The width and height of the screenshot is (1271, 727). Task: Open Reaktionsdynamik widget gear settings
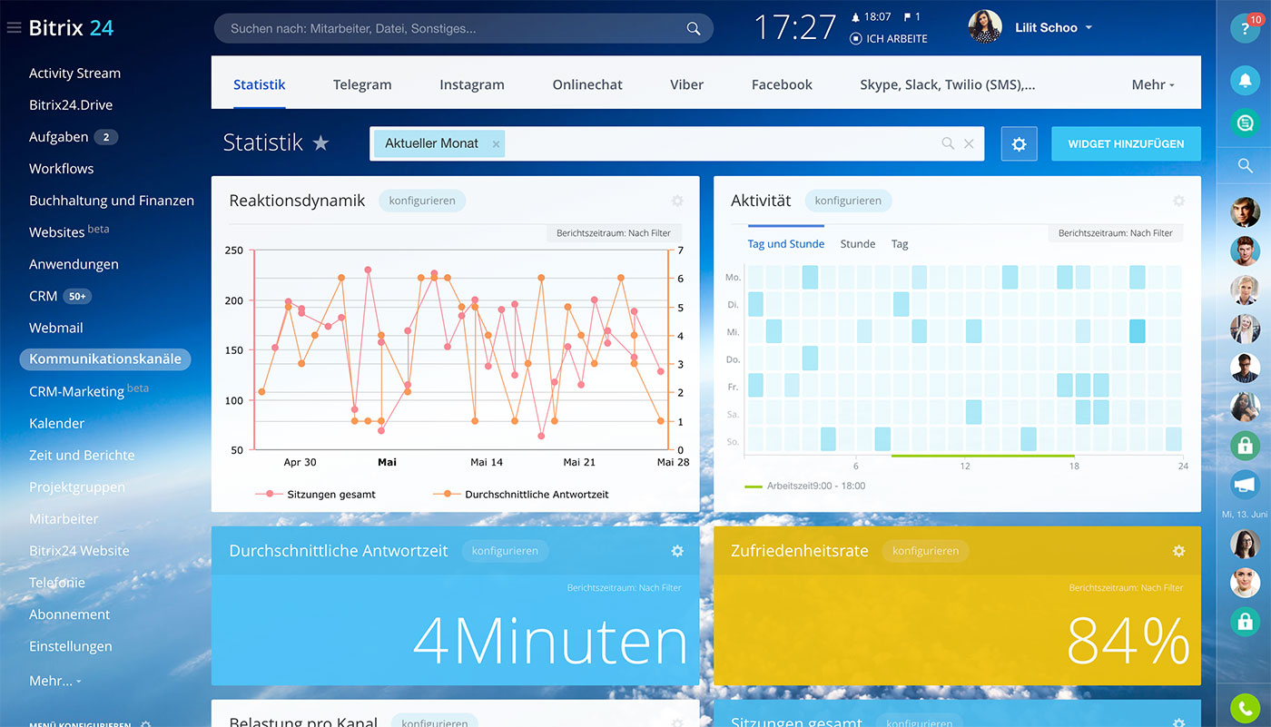tap(676, 201)
